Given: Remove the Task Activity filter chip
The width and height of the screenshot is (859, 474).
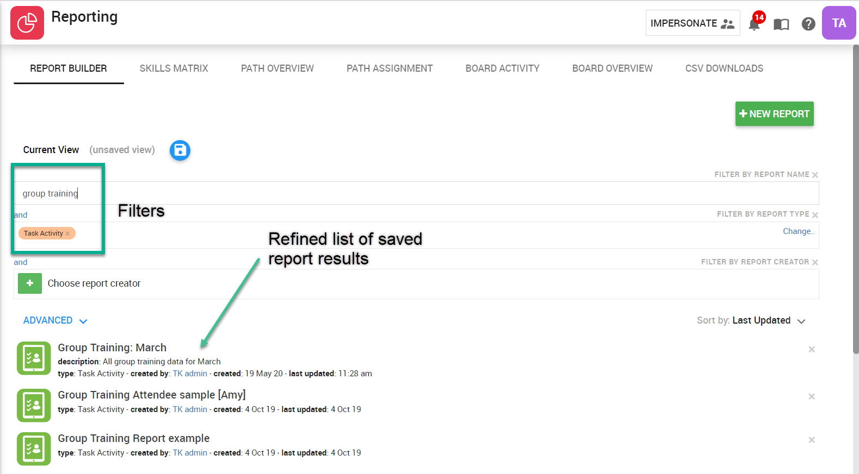Looking at the screenshot, I should click(67, 233).
